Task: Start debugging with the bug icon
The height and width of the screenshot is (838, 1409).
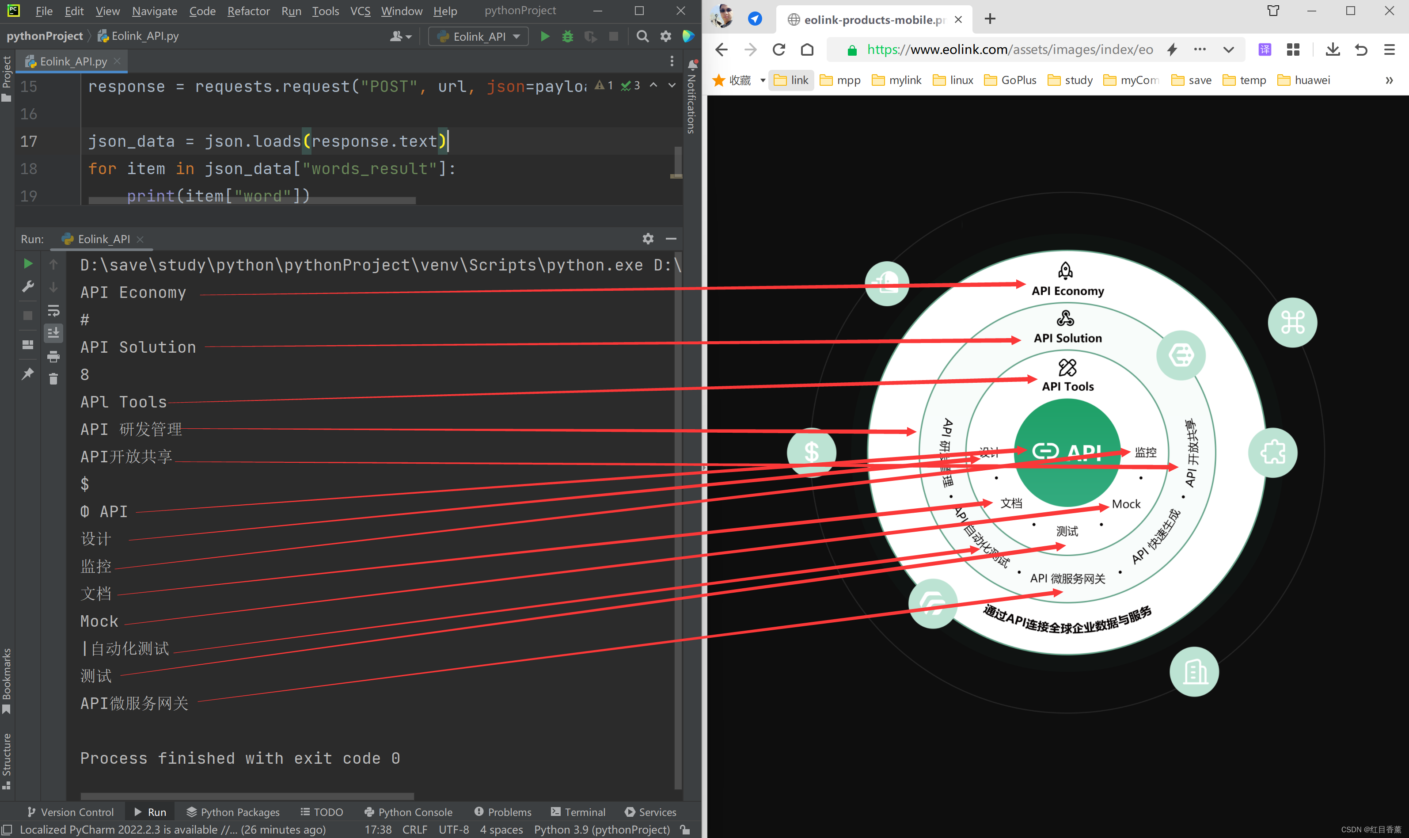Action: pos(567,37)
